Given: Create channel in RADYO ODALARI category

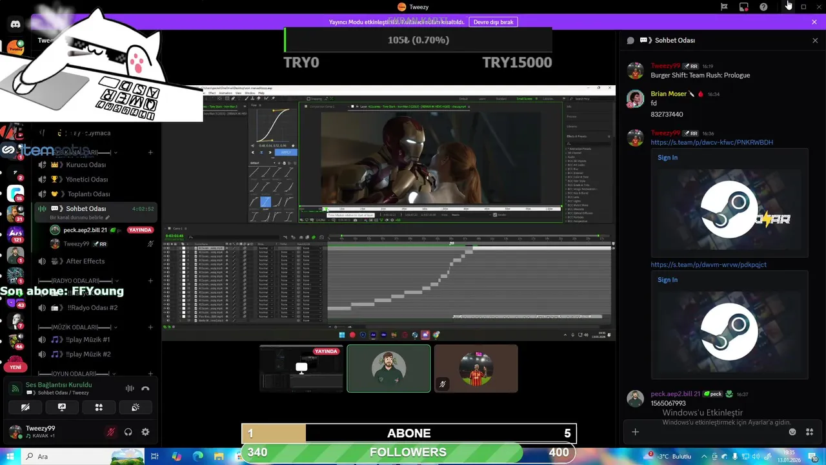Looking at the screenshot, I should pos(150,281).
